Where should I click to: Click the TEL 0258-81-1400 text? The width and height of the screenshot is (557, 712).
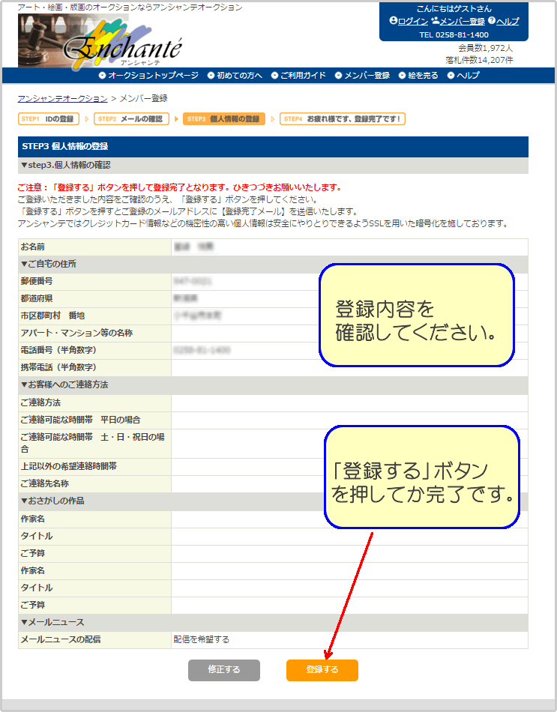pos(454,35)
